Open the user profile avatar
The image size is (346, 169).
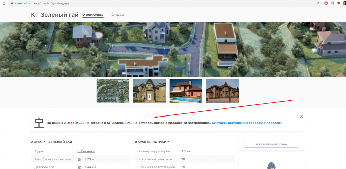coord(344,3)
